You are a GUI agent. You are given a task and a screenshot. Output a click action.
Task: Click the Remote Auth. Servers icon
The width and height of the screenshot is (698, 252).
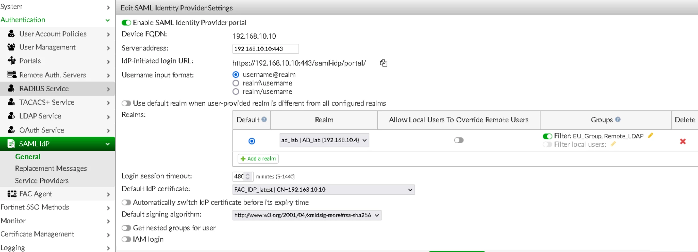pyautogui.click(x=12, y=75)
